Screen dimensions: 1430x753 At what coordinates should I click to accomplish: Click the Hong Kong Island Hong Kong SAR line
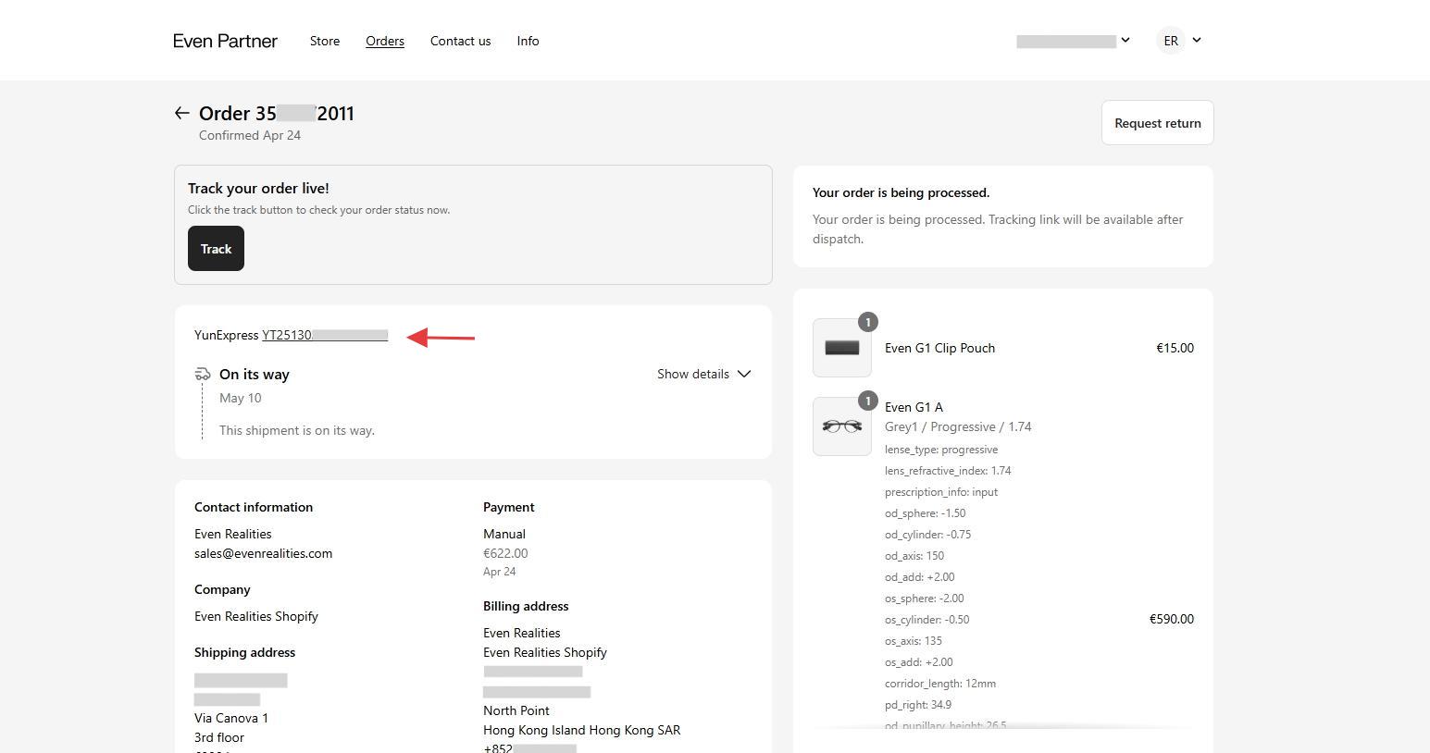tap(581, 730)
